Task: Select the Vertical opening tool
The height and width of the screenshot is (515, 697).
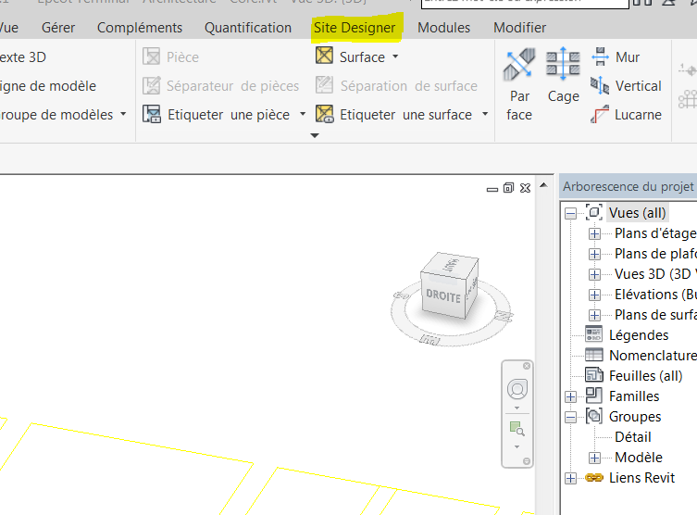Action: tap(600, 86)
